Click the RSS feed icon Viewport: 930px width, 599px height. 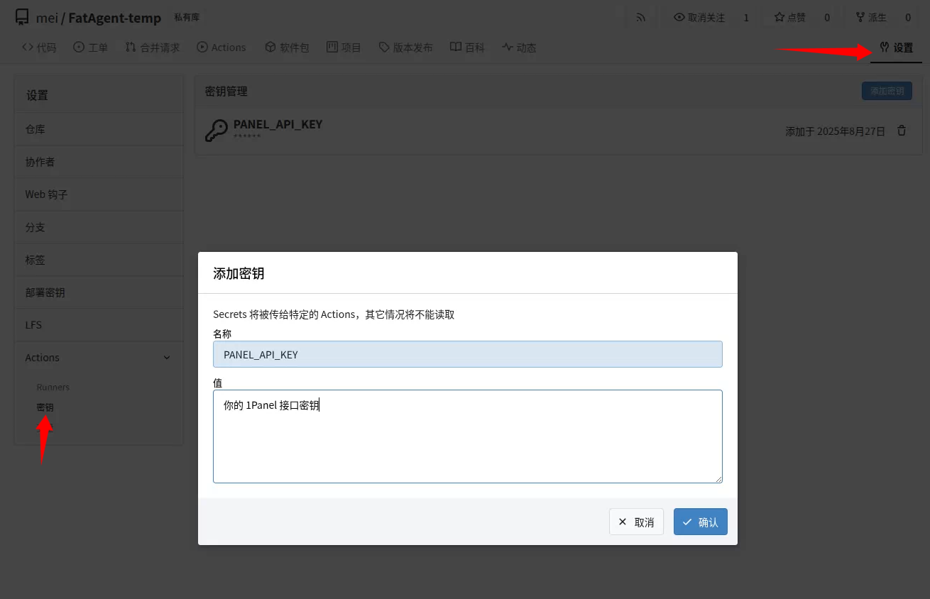point(641,18)
